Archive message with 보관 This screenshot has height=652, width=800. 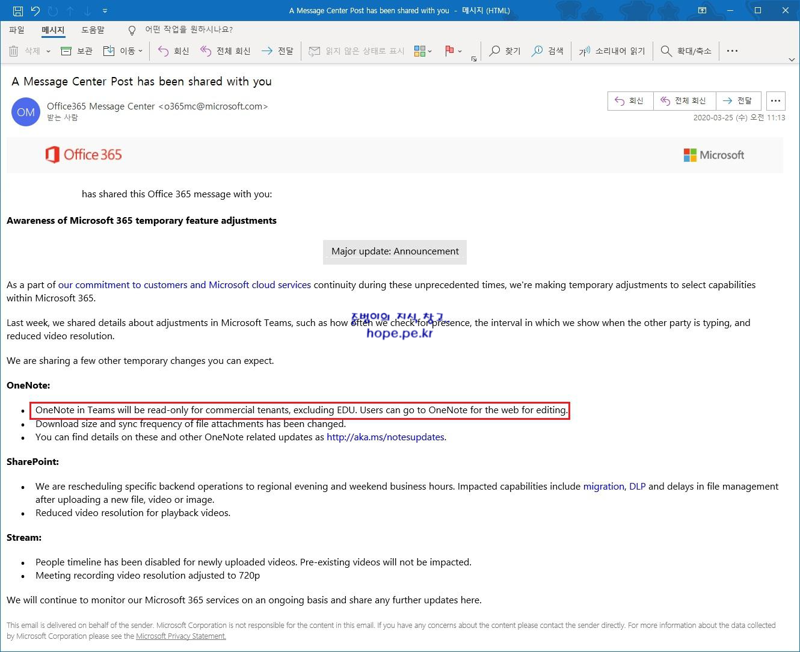tap(76, 51)
